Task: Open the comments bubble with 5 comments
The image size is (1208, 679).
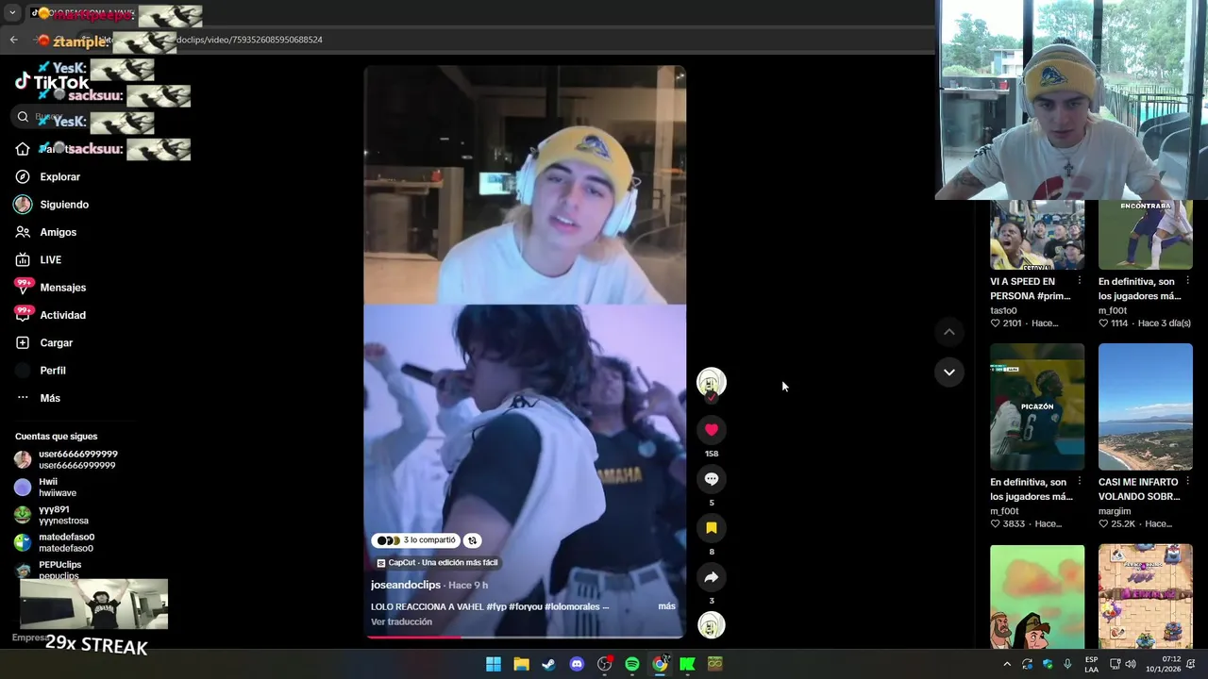Action: pos(712,479)
